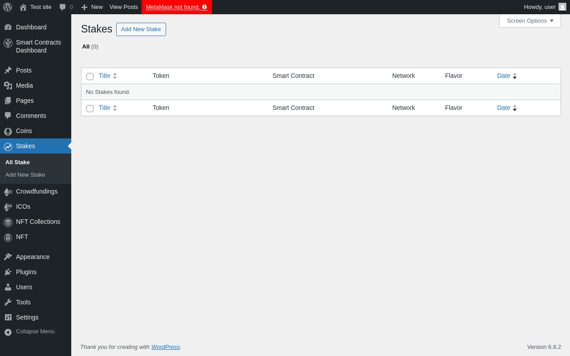
Task: Open the Media menu label
Action: point(24,85)
